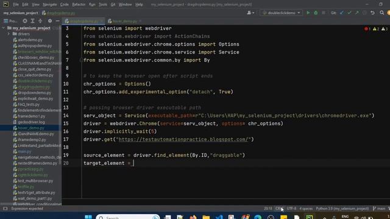Click the Git push arrow icon
This screenshot has width=390, height=219.
click(357, 13)
